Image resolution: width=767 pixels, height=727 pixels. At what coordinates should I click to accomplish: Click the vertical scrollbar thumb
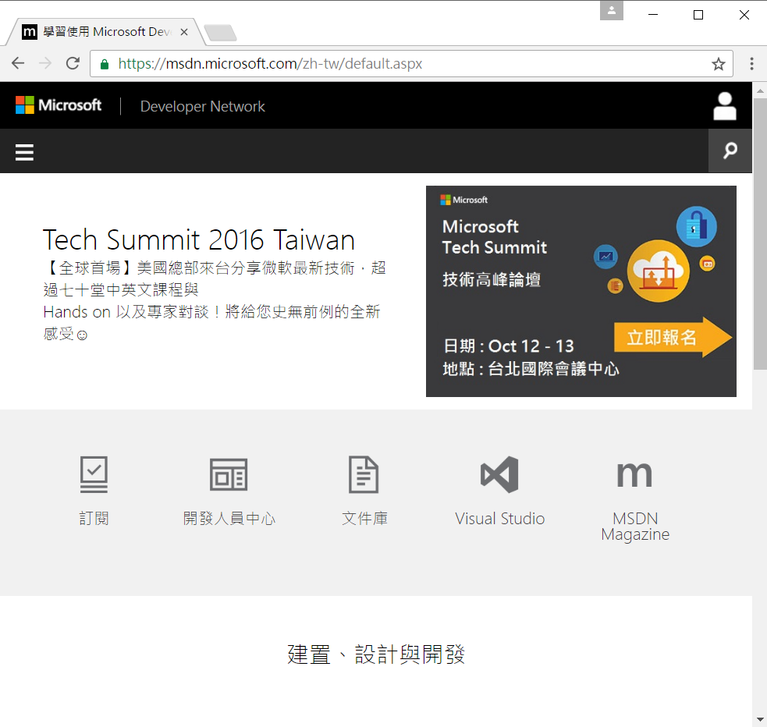click(x=760, y=234)
